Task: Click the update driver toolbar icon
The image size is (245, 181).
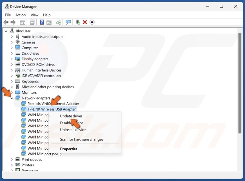Action: point(58,22)
